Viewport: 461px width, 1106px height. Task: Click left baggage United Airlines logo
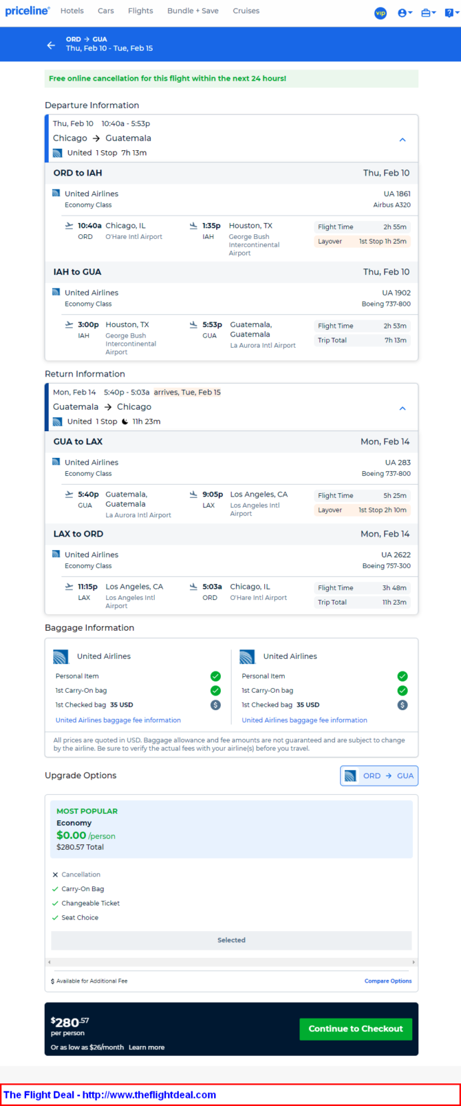click(61, 656)
